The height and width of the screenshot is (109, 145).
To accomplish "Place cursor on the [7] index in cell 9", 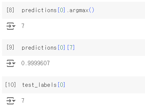I will point(71,47).
